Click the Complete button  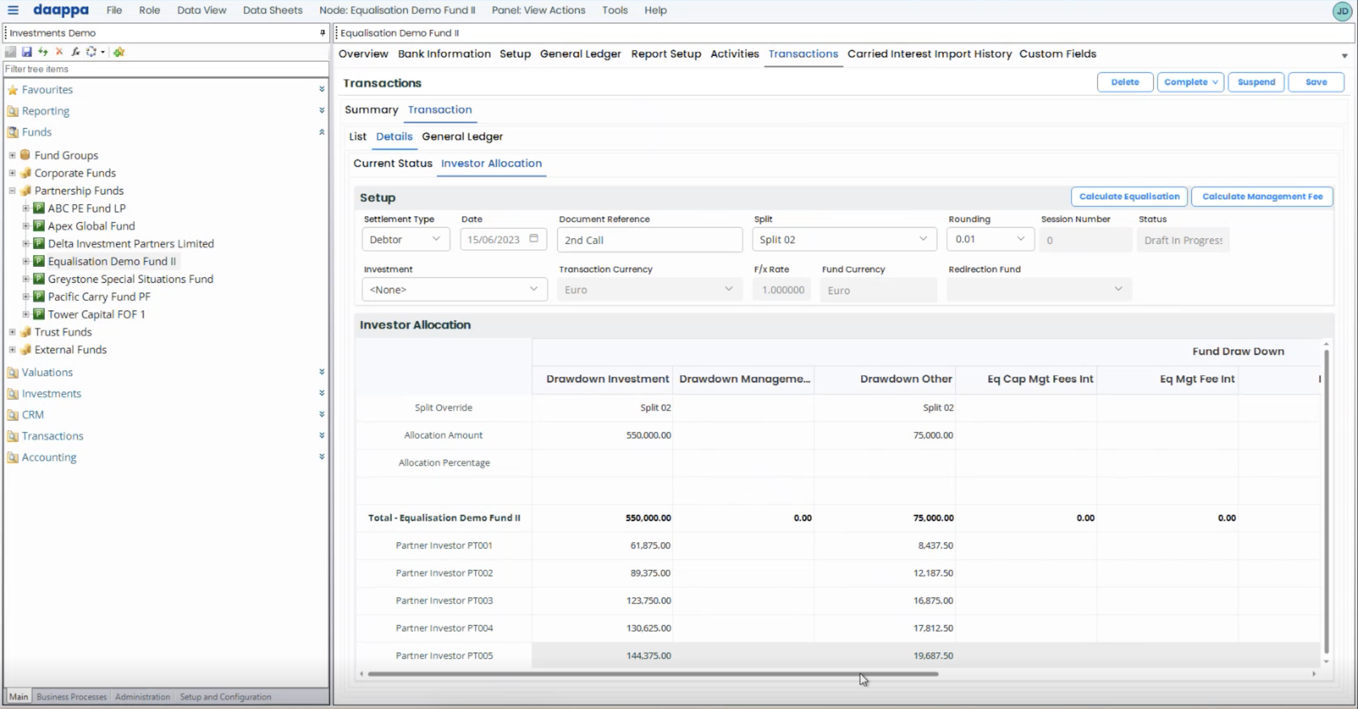[x=1190, y=82]
